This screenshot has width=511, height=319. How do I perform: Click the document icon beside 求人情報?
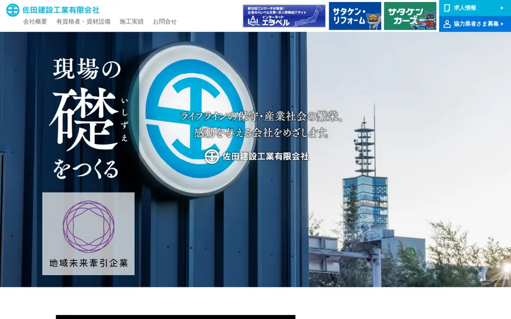447,8
